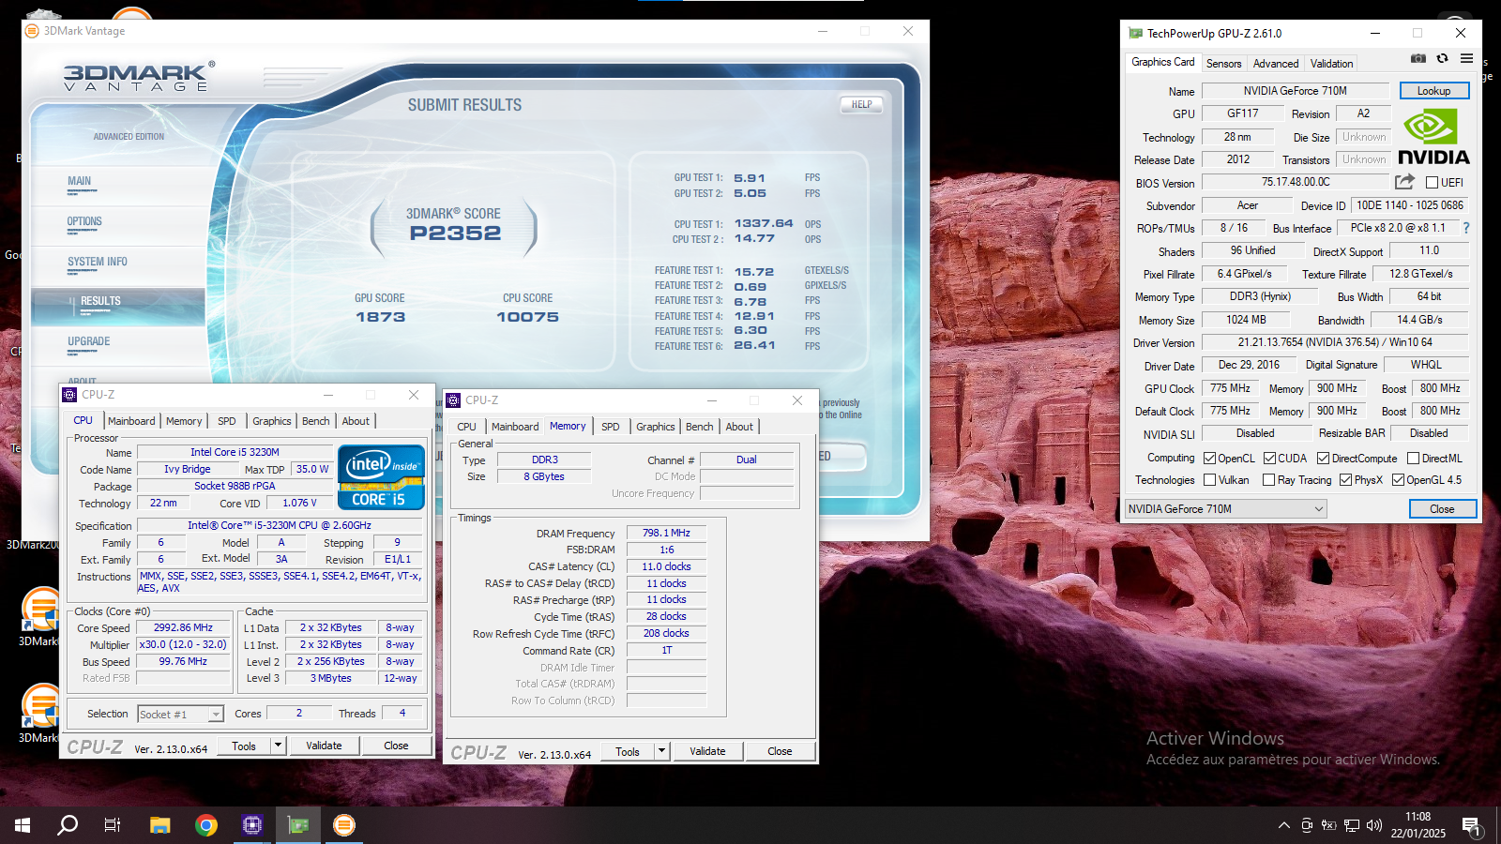Click the bus interface question mark icon
Viewport: 1501px width, 844px height.
pos(1465,228)
